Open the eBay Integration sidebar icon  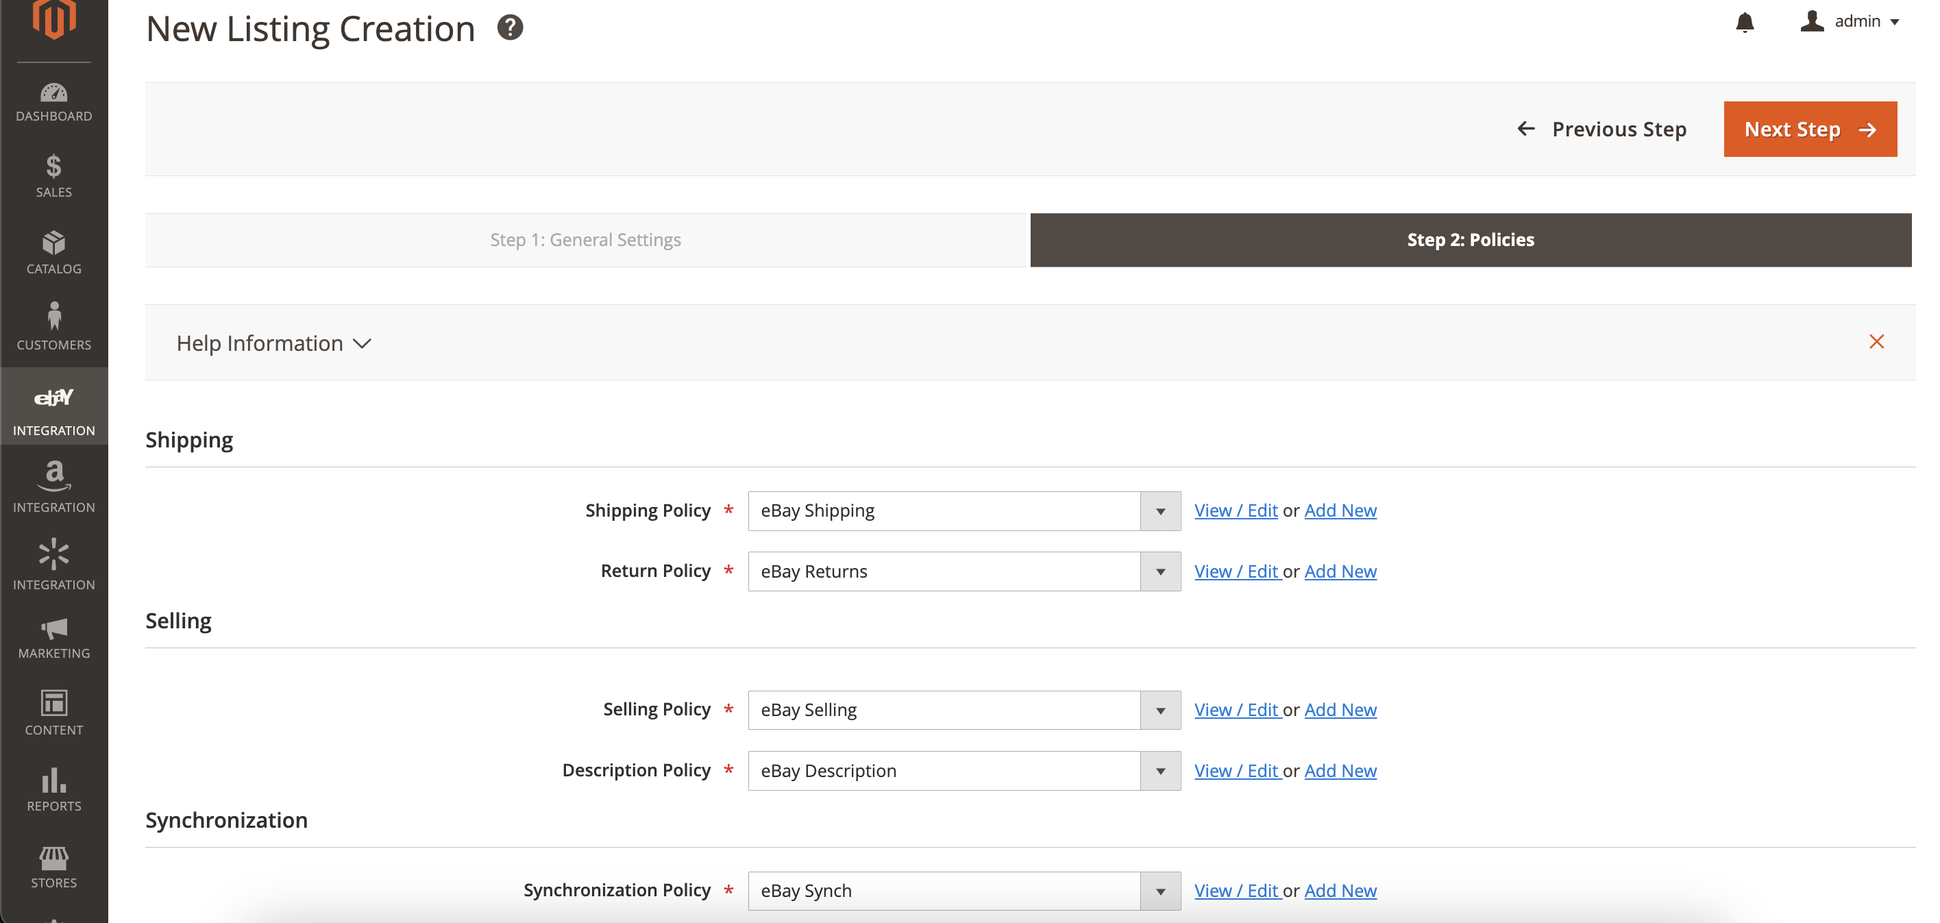pos(53,406)
